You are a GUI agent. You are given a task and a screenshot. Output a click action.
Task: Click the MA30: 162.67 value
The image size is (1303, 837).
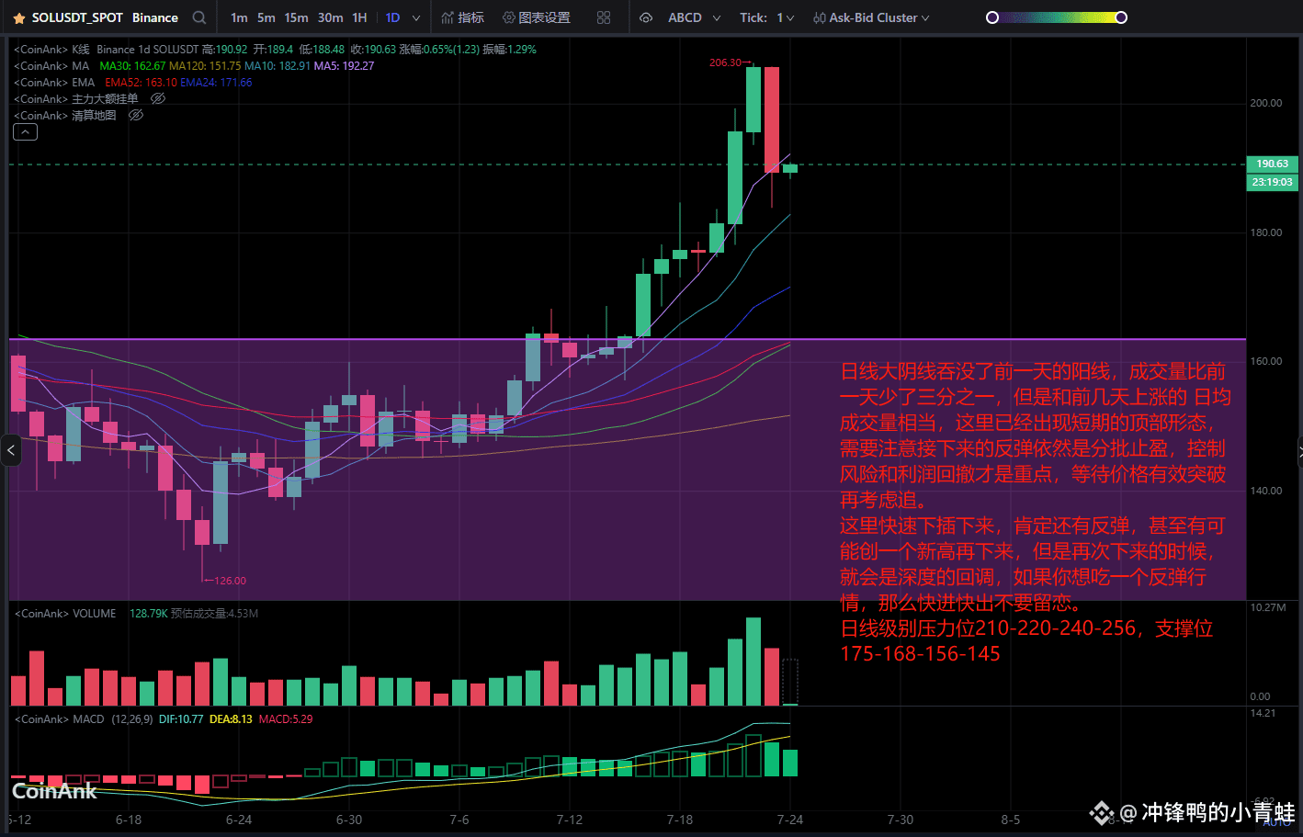click(132, 65)
